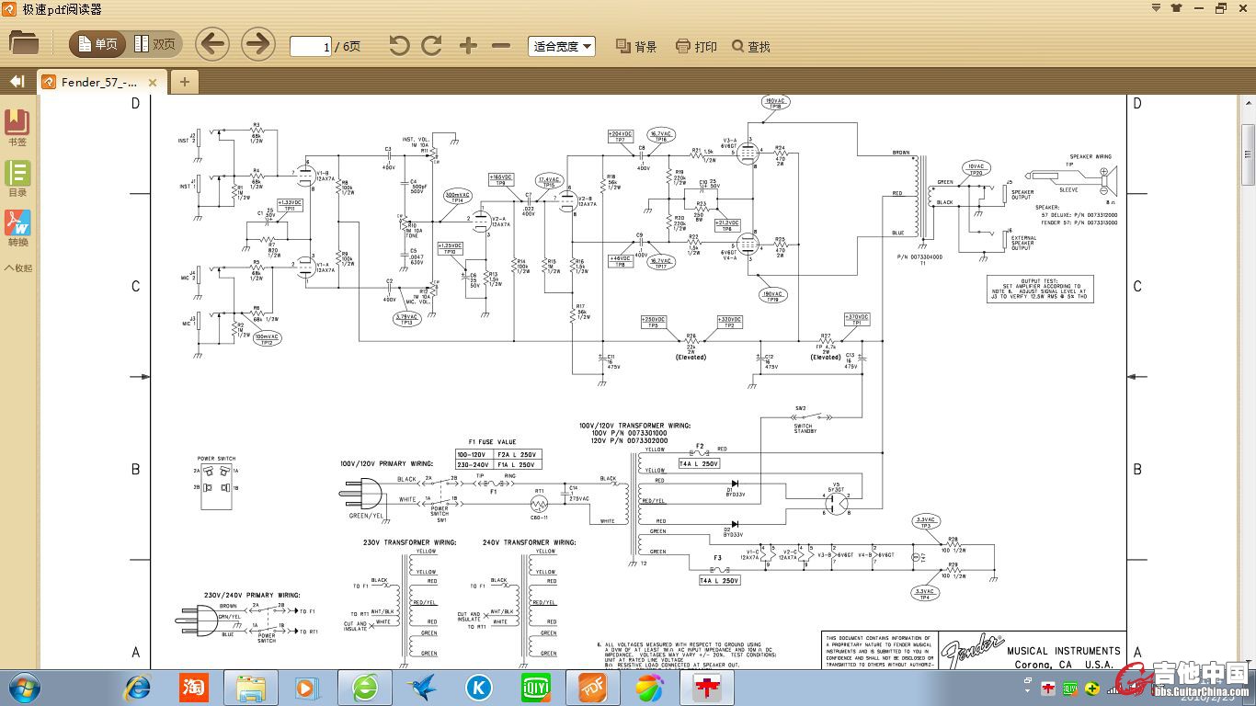Image resolution: width=1256 pixels, height=706 pixels.
Task: Open a new tab with the plus button
Action: click(184, 82)
